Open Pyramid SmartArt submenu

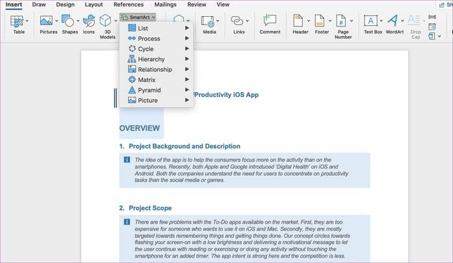click(x=157, y=90)
